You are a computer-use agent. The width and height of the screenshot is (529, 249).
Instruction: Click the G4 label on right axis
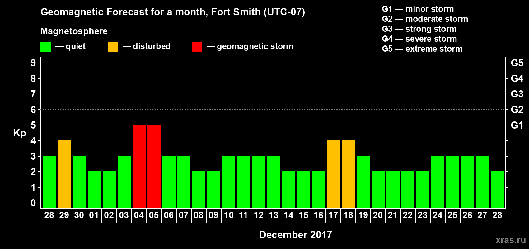tap(517, 78)
